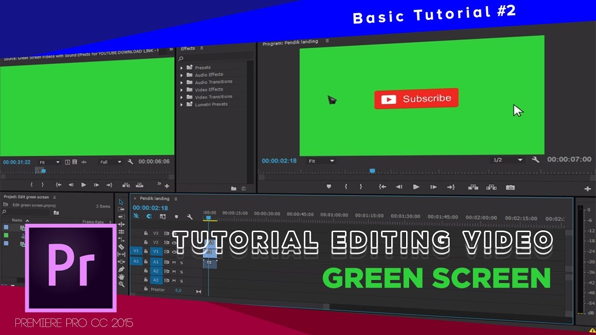The image size is (596, 335).
Task: Open Source monitor Fit zoom dropdown
Action: 49,162
